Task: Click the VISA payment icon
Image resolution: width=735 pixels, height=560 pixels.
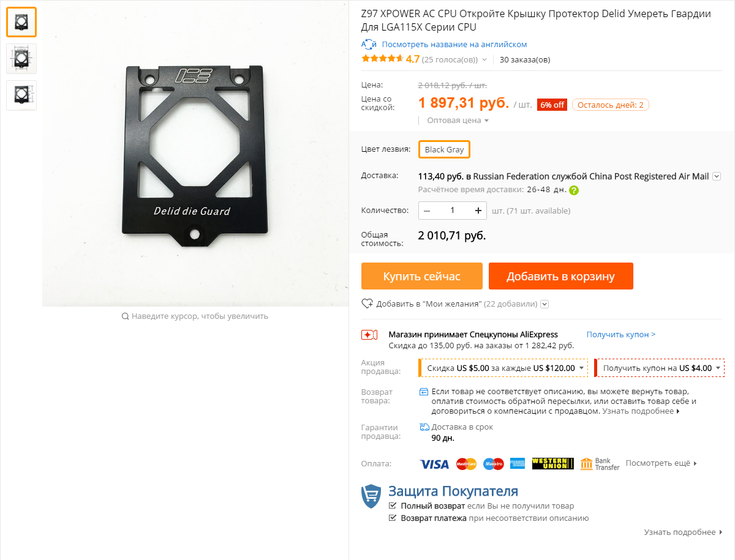Action: pos(434,464)
